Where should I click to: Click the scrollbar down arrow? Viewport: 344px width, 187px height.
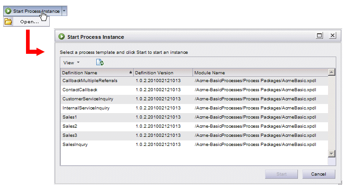332,154
